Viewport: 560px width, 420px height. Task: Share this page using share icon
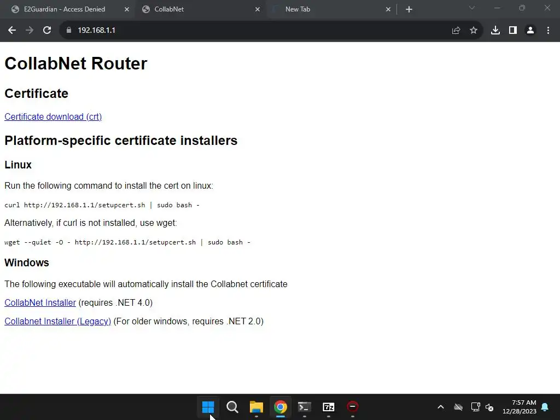[456, 31]
